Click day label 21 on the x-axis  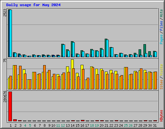(106, 125)
